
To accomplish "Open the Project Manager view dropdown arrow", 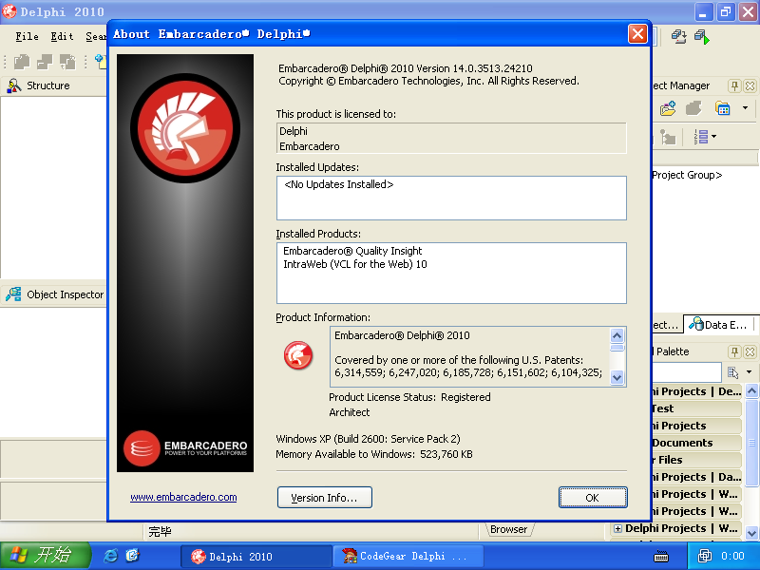I will click(x=746, y=109).
